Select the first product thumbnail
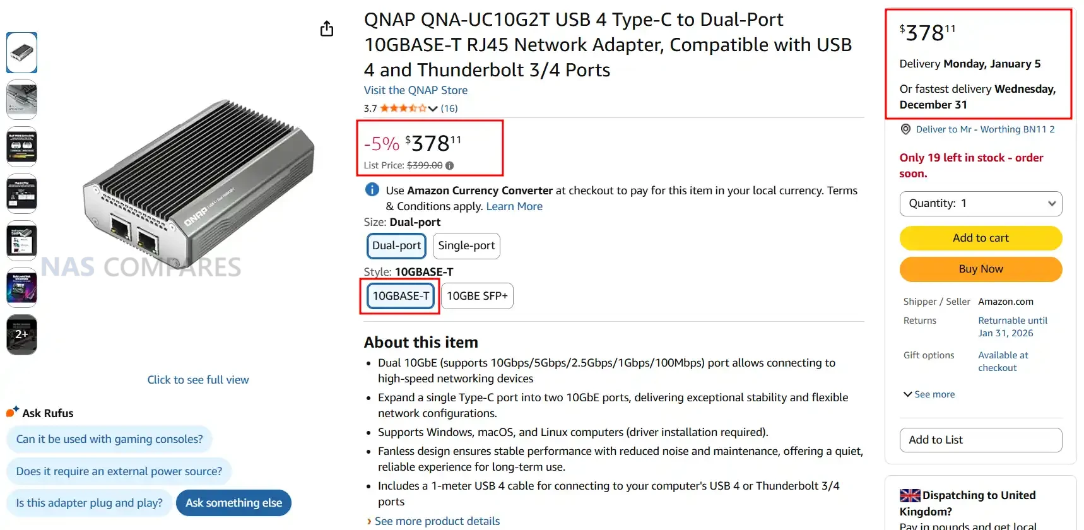The height and width of the screenshot is (530, 1084). click(21, 52)
